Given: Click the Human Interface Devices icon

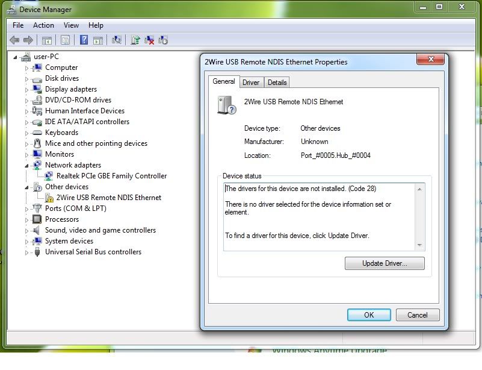Looking at the screenshot, I should coord(37,111).
